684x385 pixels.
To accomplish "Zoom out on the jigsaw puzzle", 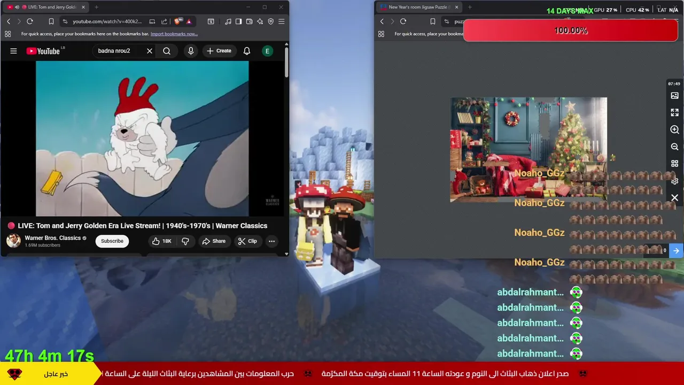I will click(674, 147).
